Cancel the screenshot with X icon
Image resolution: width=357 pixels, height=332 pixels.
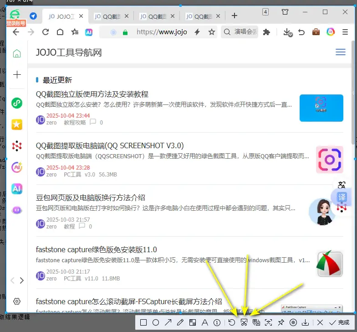point(320,322)
